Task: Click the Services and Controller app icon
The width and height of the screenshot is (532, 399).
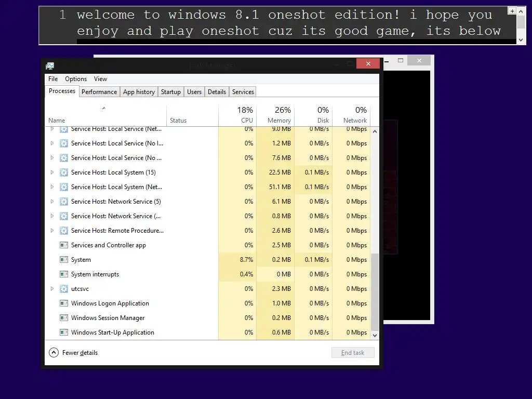Action: (63, 245)
